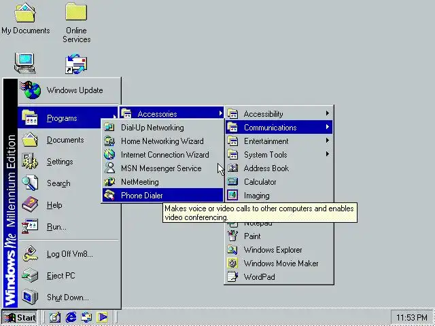Select Home Networking Wizard label
435x326 pixels.
coord(162,141)
